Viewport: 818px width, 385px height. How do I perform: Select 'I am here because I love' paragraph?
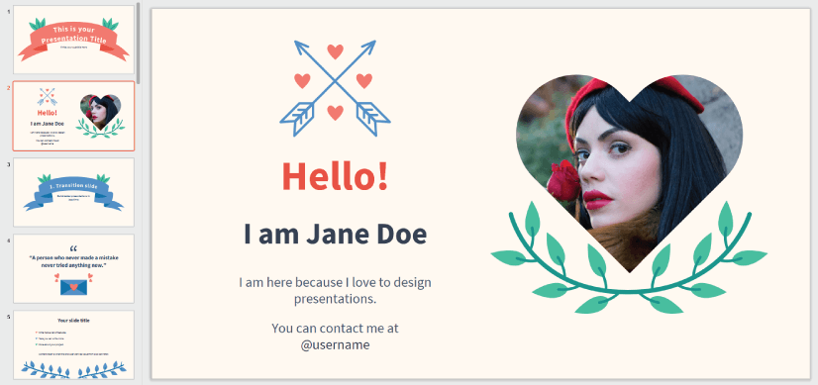335,291
